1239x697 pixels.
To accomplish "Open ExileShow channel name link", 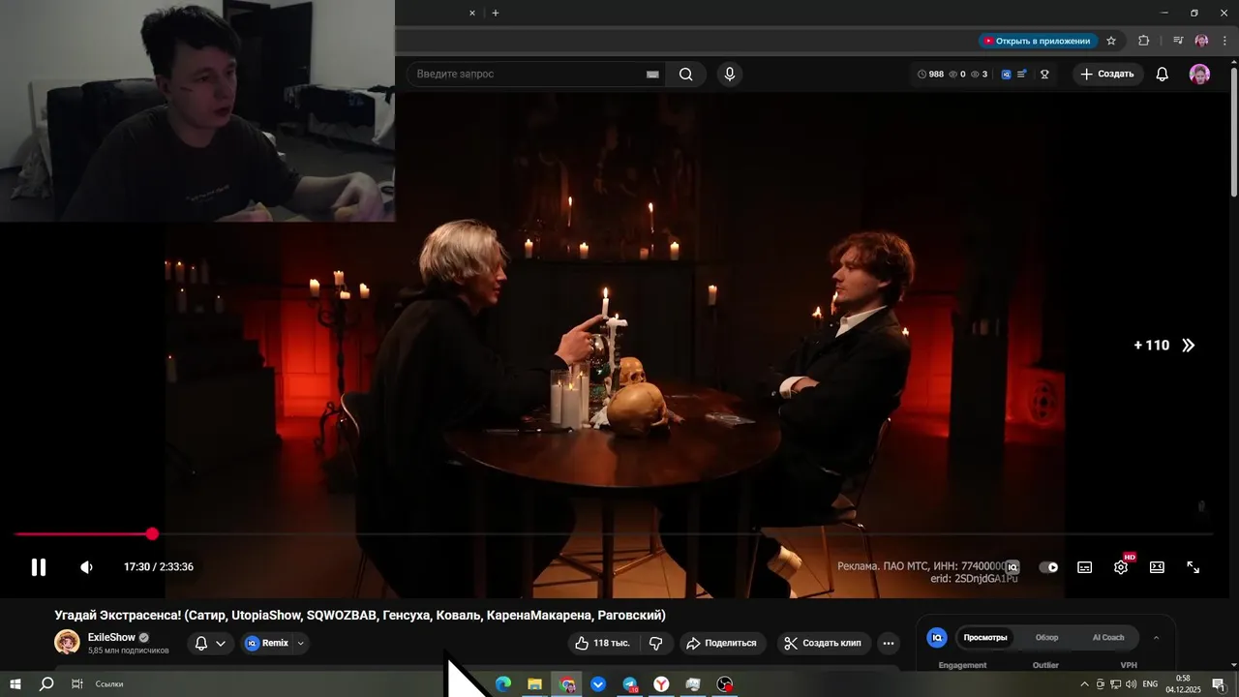I will pyautogui.click(x=111, y=637).
